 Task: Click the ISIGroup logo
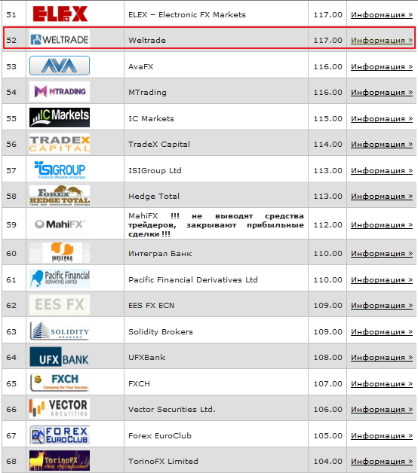pos(60,169)
